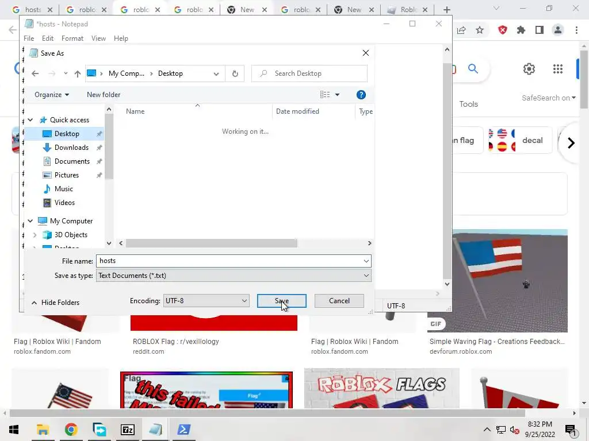Open Simple Waving Flag devforum result
This screenshot has height=441, width=589.
click(497, 342)
